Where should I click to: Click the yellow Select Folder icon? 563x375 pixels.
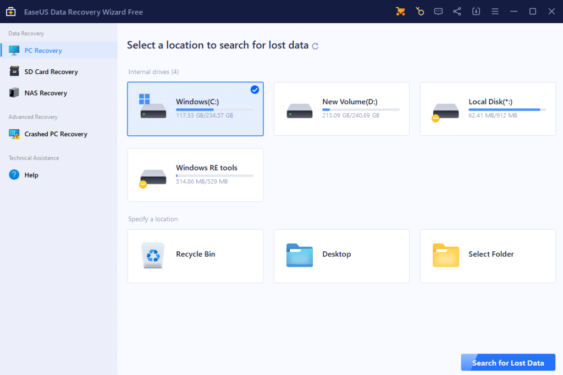point(445,255)
